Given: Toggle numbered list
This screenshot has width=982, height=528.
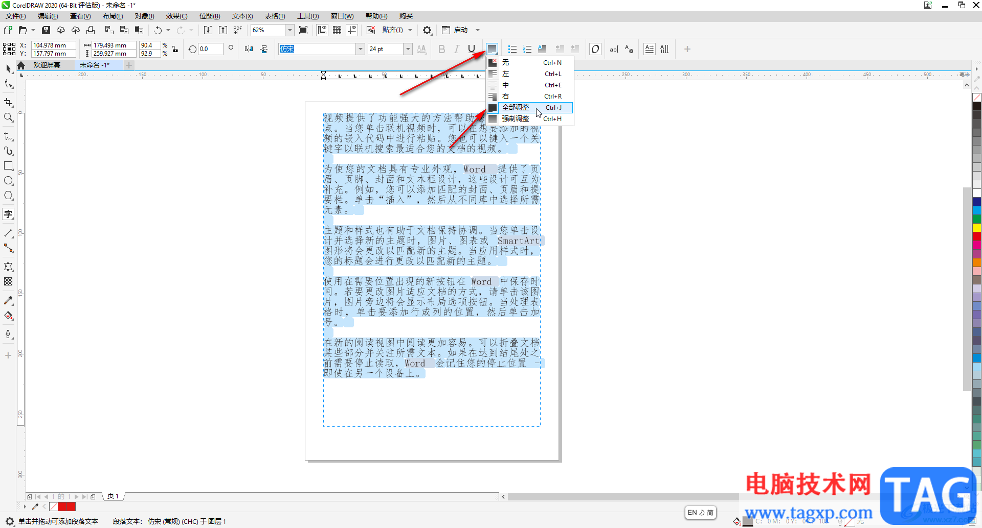Looking at the screenshot, I should pos(527,49).
